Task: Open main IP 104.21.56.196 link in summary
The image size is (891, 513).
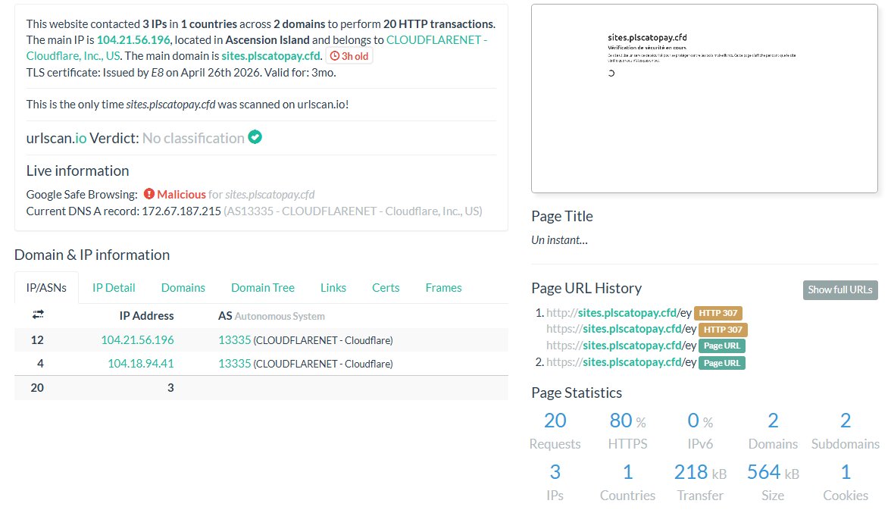Action: [133, 39]
